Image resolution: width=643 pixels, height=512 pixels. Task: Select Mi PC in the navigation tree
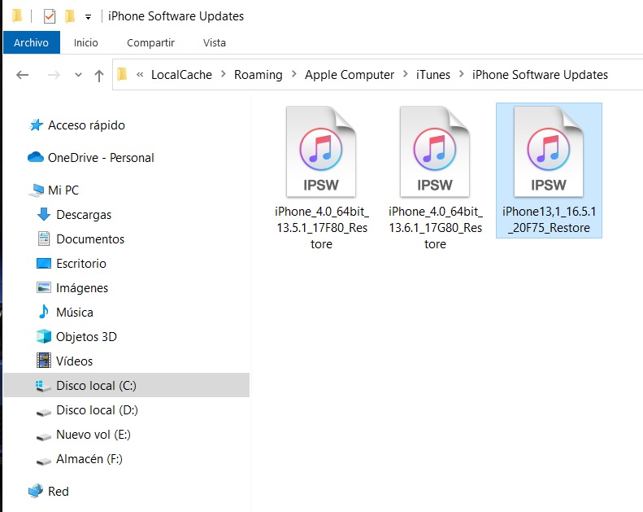[63, 190]
